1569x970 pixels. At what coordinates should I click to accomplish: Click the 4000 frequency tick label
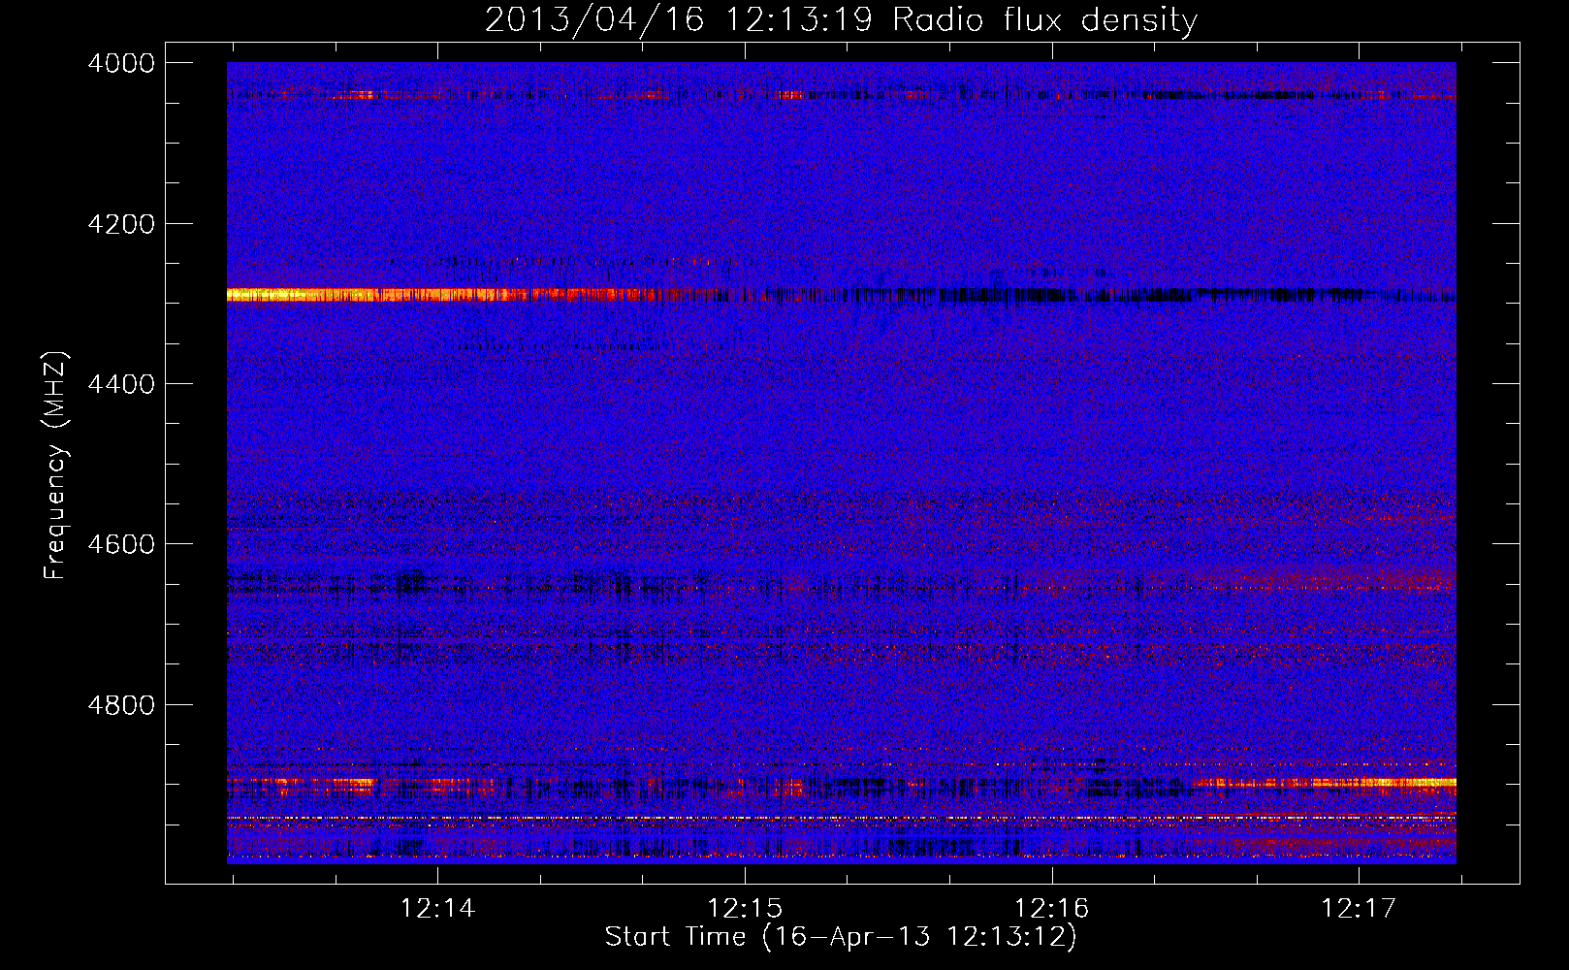121,63
